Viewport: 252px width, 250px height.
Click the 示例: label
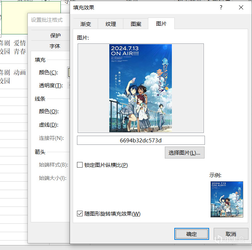215,175
